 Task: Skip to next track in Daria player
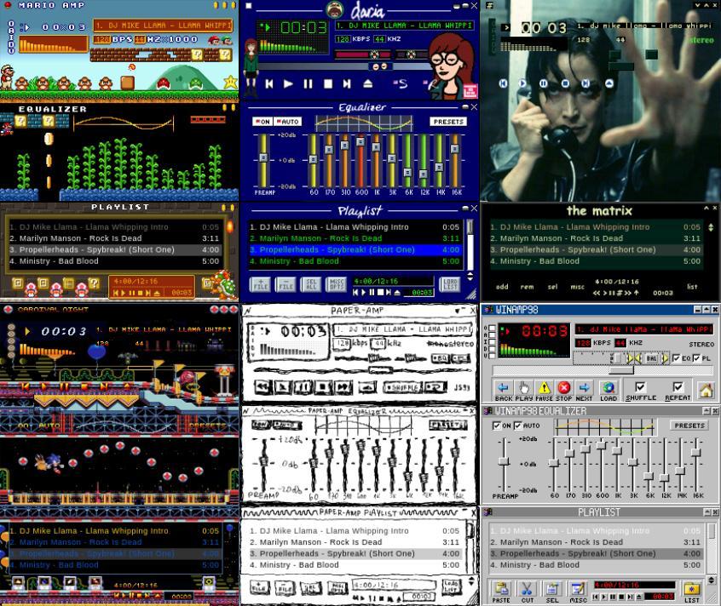point(347,84)
